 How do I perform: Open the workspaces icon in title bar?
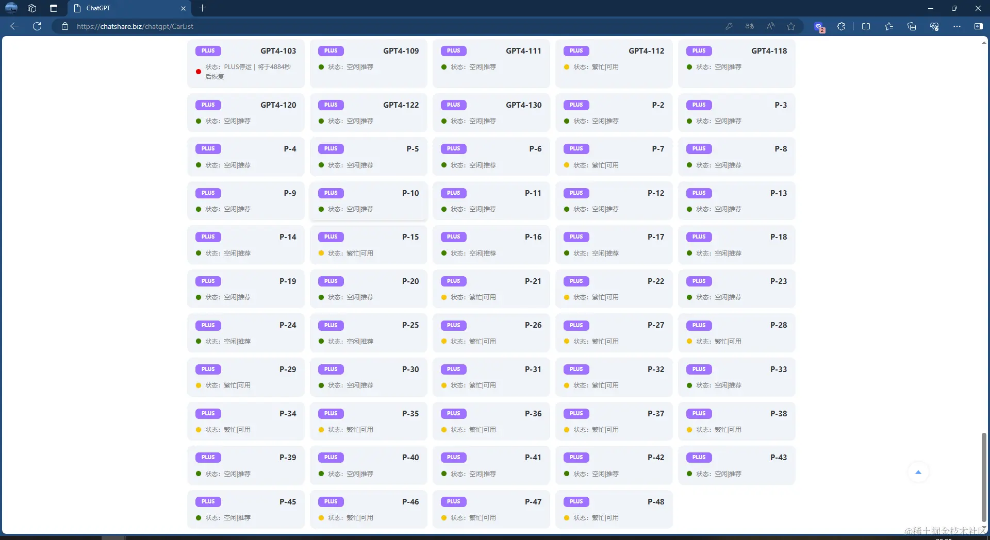click(x=32, y=8)
